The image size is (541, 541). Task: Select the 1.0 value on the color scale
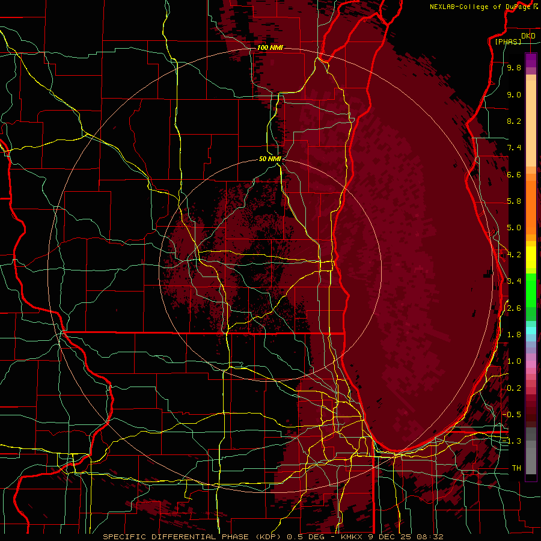tap(514, 362)
